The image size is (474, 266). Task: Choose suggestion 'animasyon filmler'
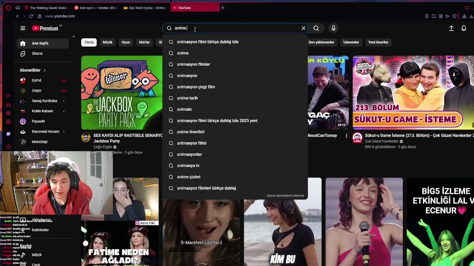coord(235,64)
